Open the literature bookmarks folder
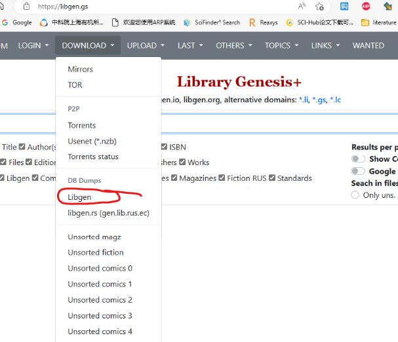The height and width of the screenshot is (342, 398). pos(379,22)
